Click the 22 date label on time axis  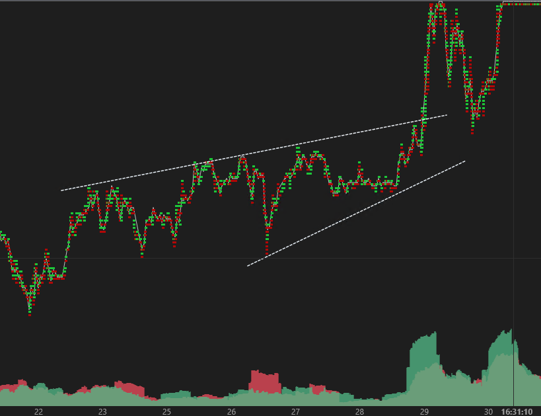(x=38, y=412)
